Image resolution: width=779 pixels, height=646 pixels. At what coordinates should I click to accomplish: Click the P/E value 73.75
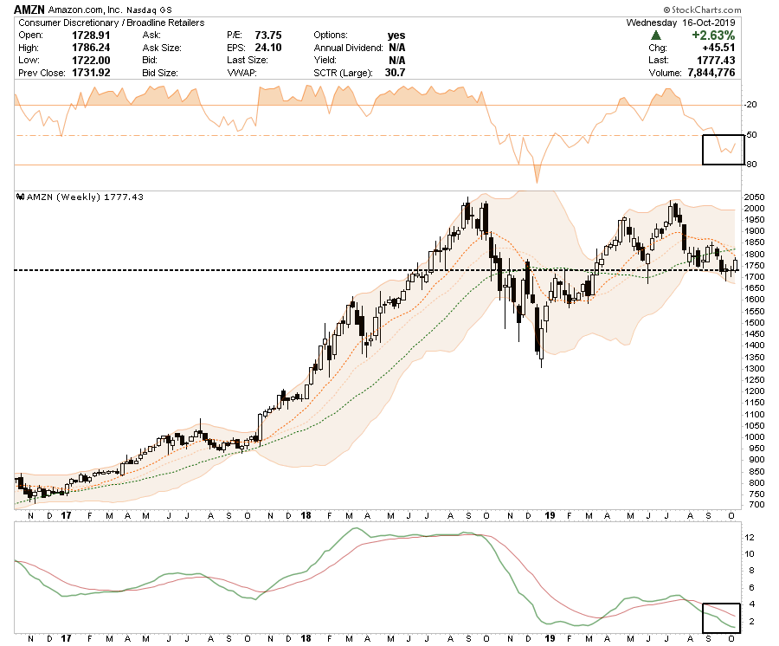pyautogui.click(x=268, y=36)
